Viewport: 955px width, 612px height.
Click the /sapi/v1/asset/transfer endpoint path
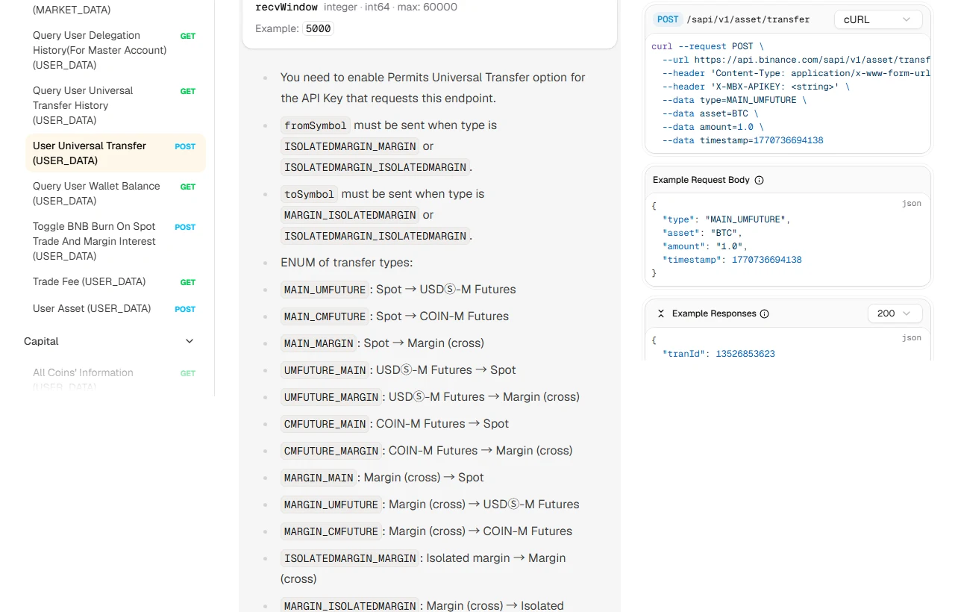click(x=748, y=19)
